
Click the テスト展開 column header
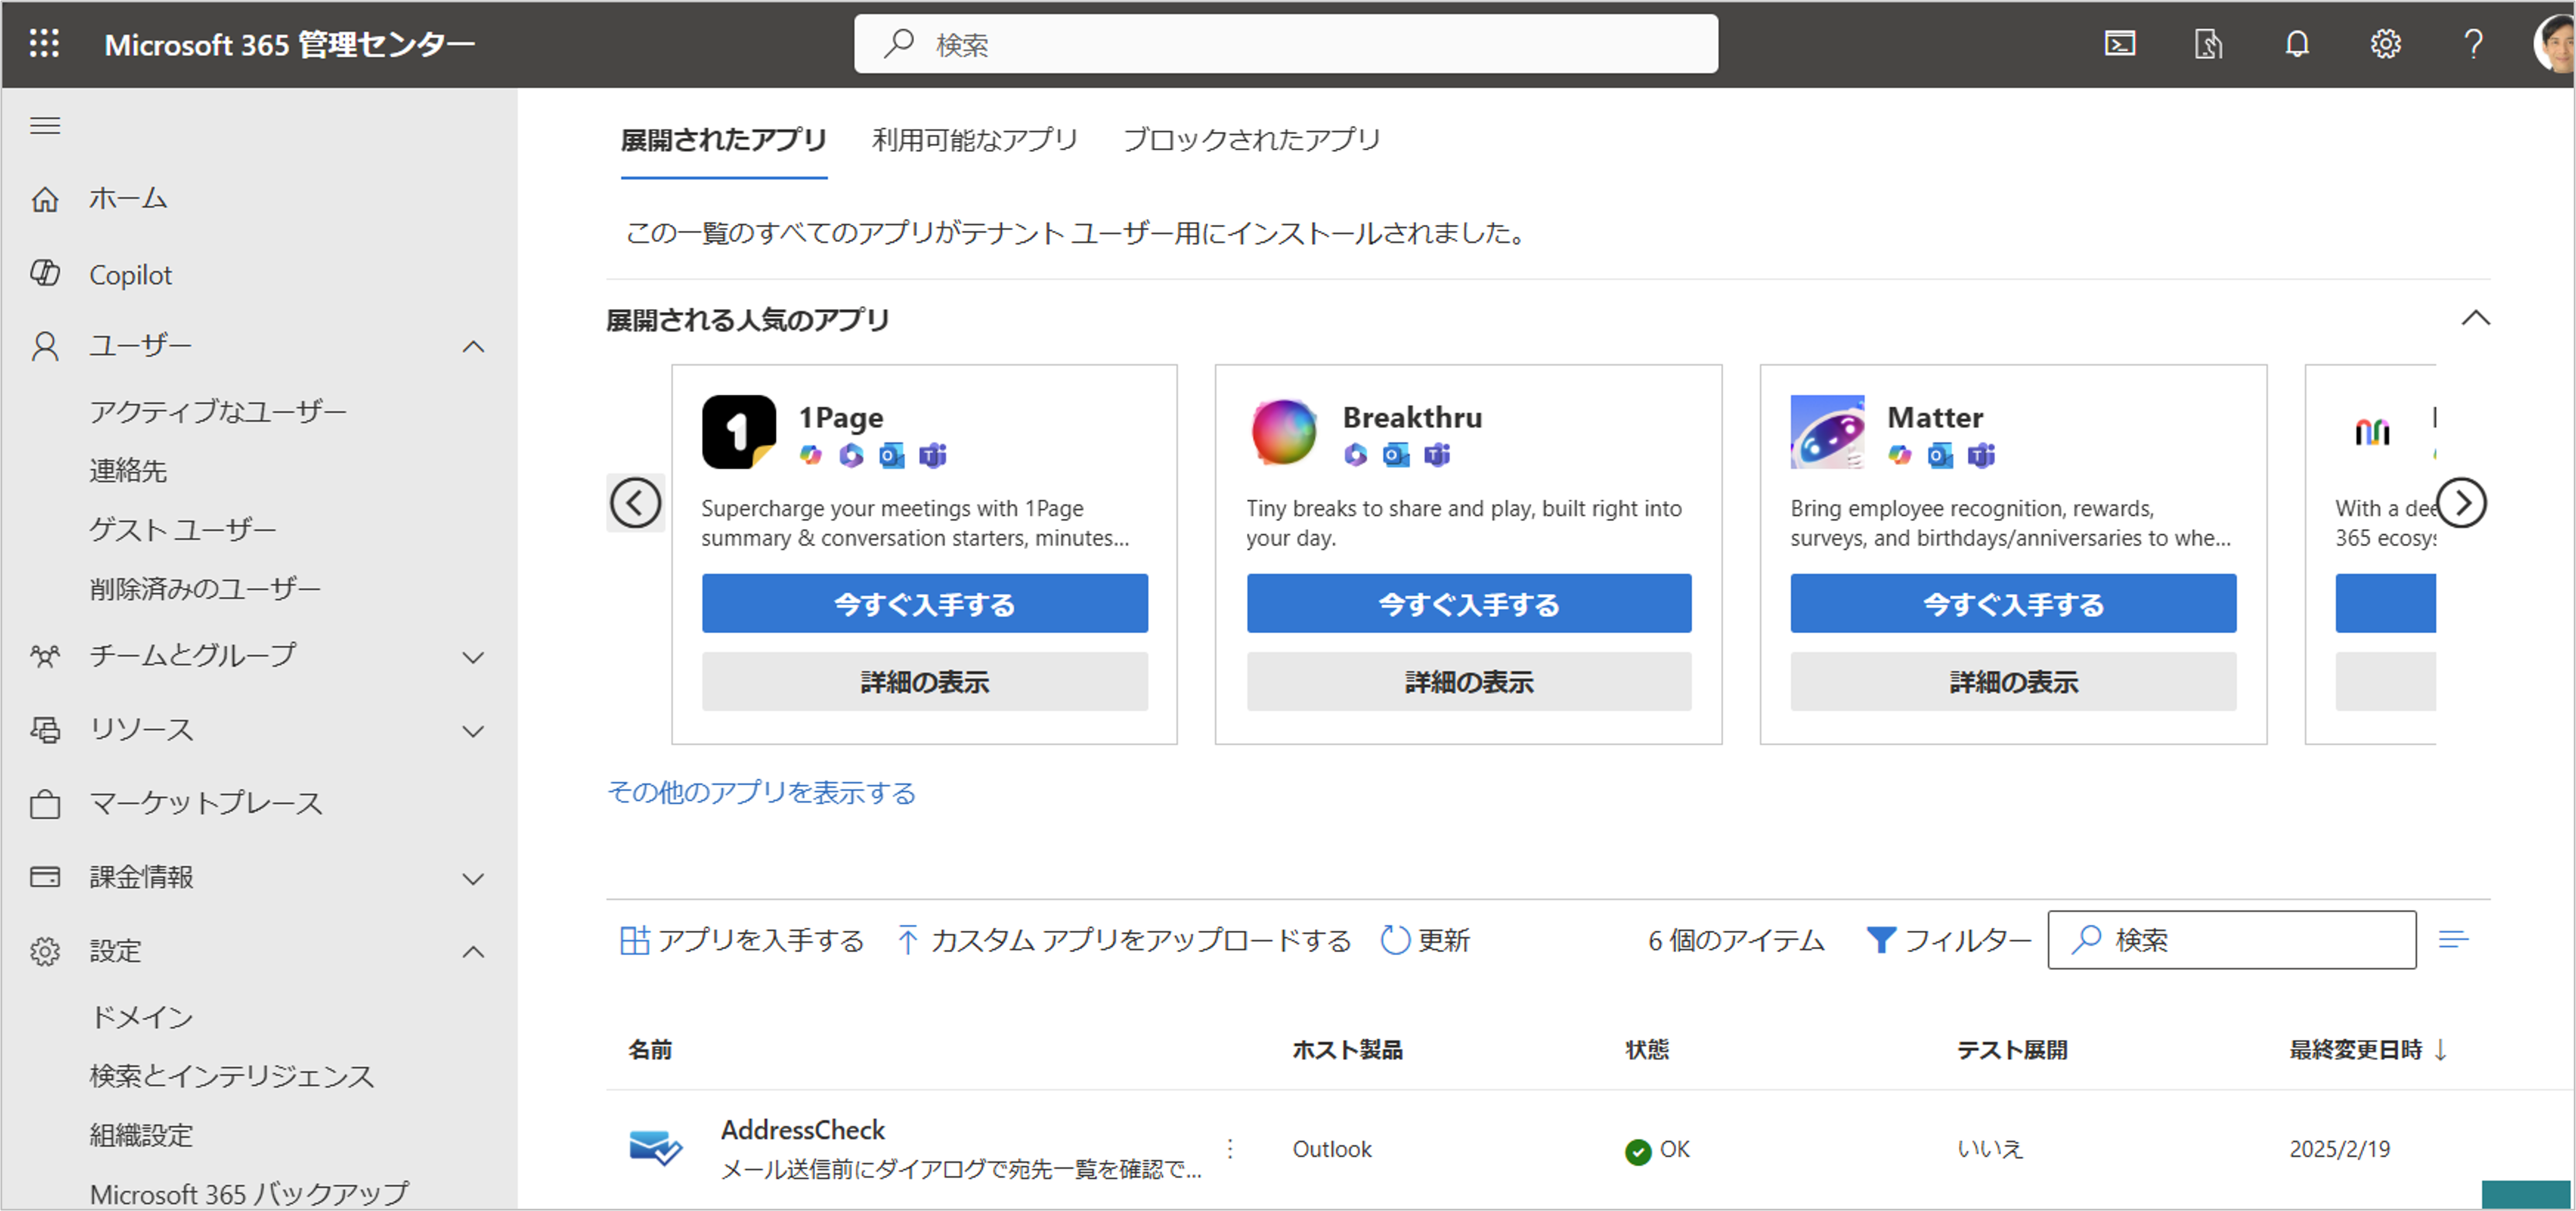tap(2012, 1049)
